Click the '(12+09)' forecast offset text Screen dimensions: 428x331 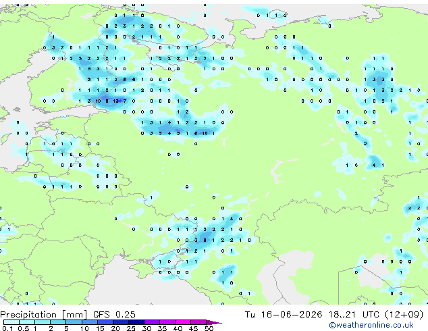(404, 315)
